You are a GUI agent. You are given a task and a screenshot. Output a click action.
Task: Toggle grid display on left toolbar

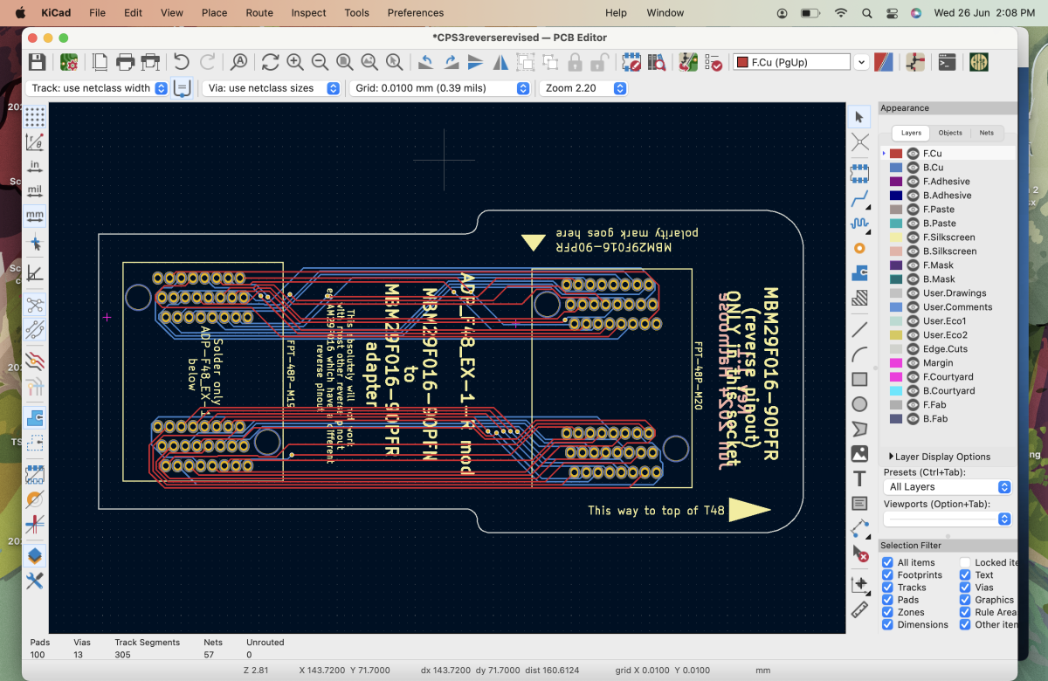(x=35, y=117)
